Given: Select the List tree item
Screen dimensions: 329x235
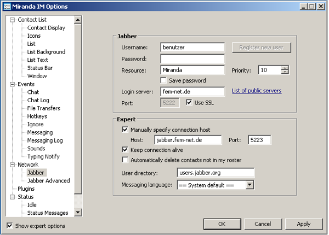Looking at the screenshot, I should coord(31,44).
